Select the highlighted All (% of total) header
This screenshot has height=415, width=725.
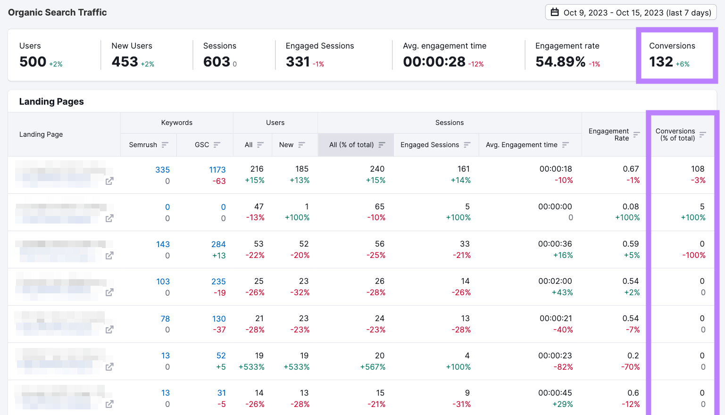pos(356,145)
